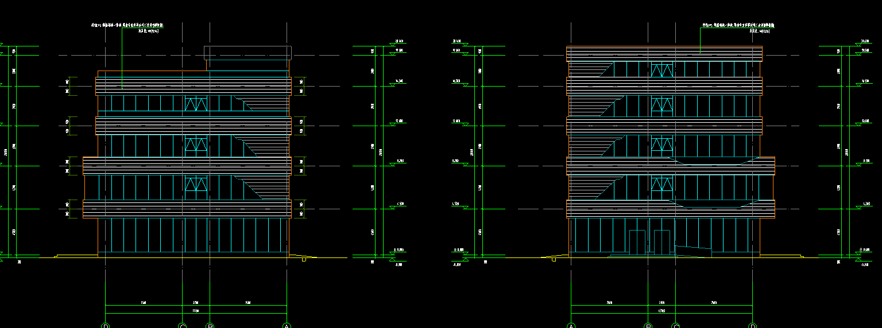Select axis bubble B under right elevation
This screenshot has height=328, width=882.
coord(648,326)
